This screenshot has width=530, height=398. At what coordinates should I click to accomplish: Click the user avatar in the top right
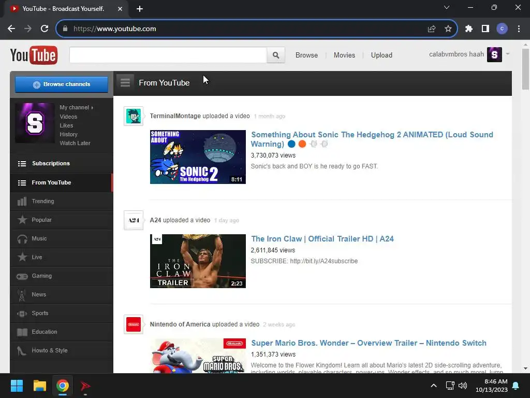(x=494, y=54)
